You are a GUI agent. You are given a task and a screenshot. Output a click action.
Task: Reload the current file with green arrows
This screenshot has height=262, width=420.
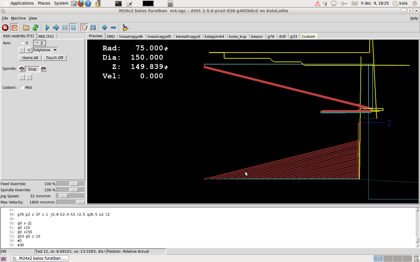point(36,28)
